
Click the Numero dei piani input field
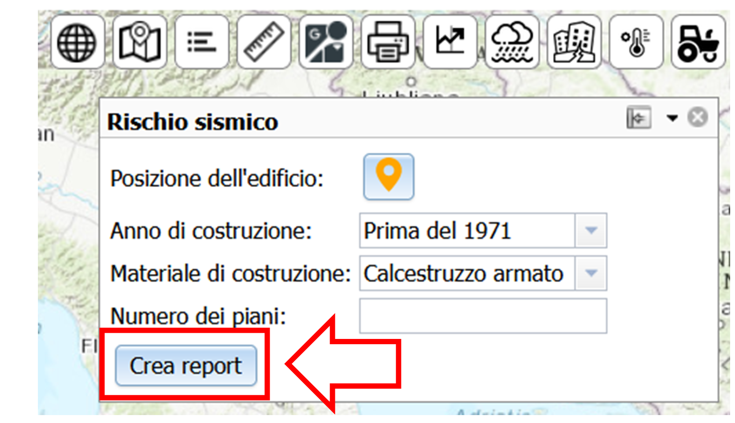click(483, 316)
